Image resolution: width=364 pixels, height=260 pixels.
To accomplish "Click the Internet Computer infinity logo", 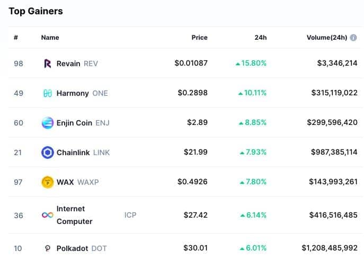I will [x=48, y=215].
